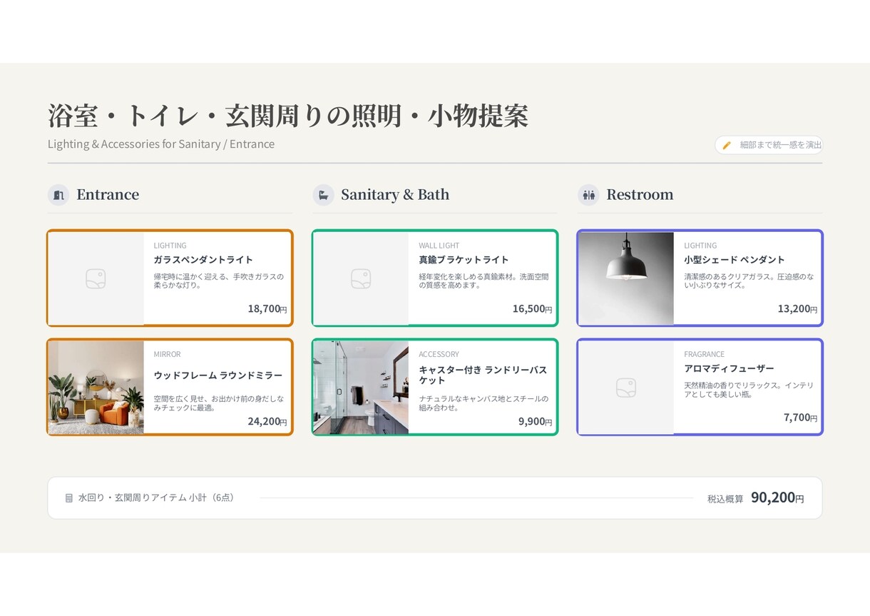Click the description starting 経年変化を楽しめる
Screen dimensions: 870x616
(x=483, y=281)
